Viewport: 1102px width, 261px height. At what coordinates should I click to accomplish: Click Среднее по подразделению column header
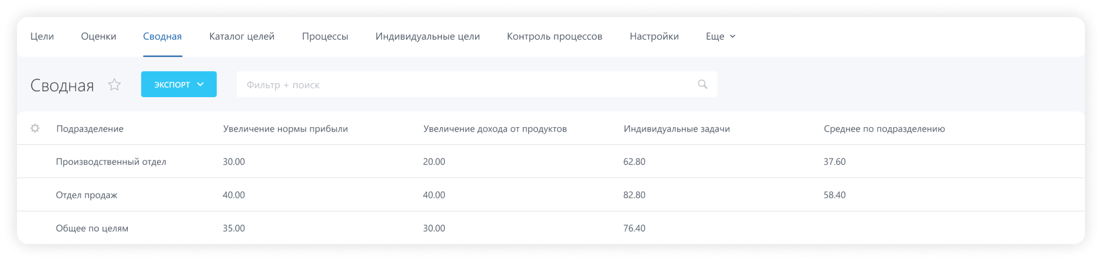[884, 129]
